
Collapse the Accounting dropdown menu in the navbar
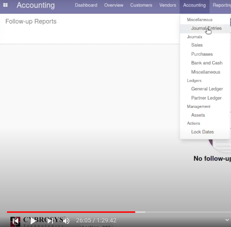pos(194,5)
